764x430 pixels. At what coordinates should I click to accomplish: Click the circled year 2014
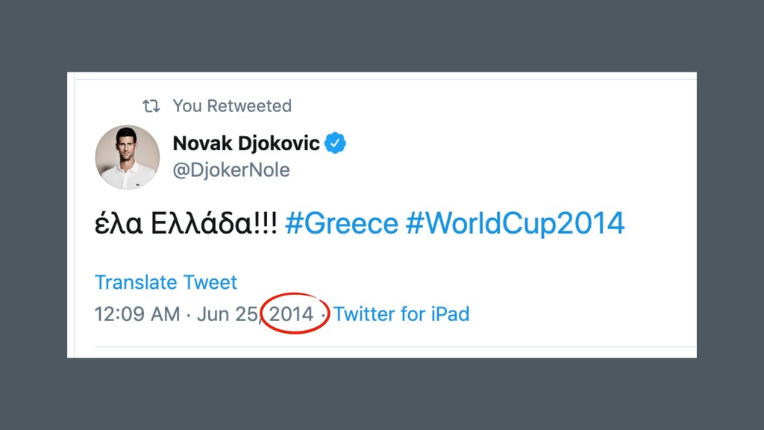292,314
